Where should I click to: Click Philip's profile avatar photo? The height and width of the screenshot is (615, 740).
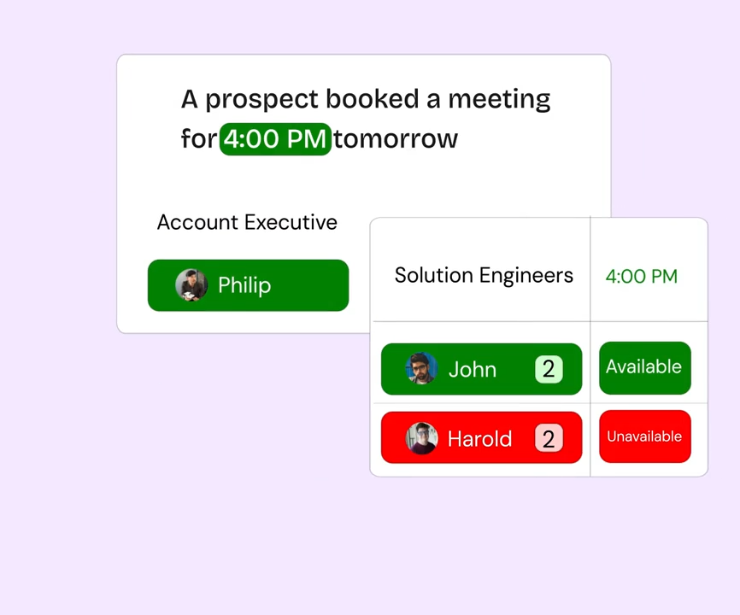[191, 285]
